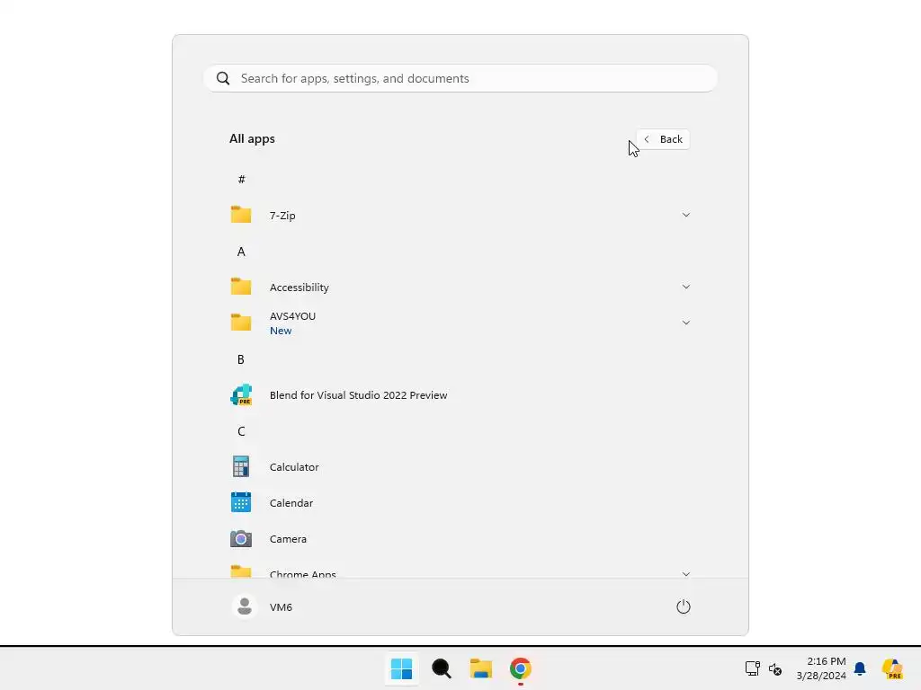Click the letter A section header
This screenshot has width=921, height=690.
241,252
